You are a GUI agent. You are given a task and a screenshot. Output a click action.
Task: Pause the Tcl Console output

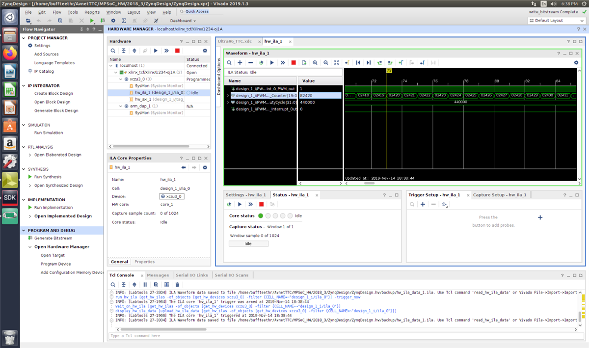pos(145,284)
